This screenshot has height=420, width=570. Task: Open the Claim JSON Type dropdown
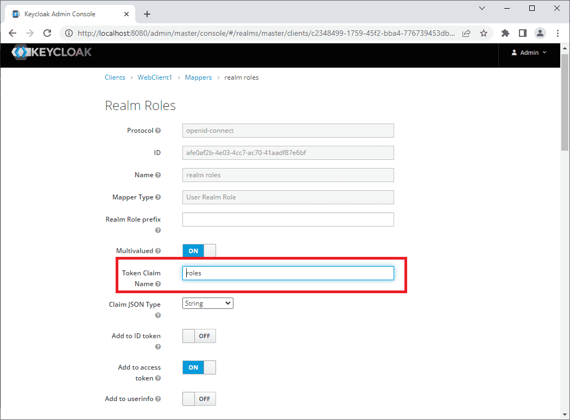point(208,303)
